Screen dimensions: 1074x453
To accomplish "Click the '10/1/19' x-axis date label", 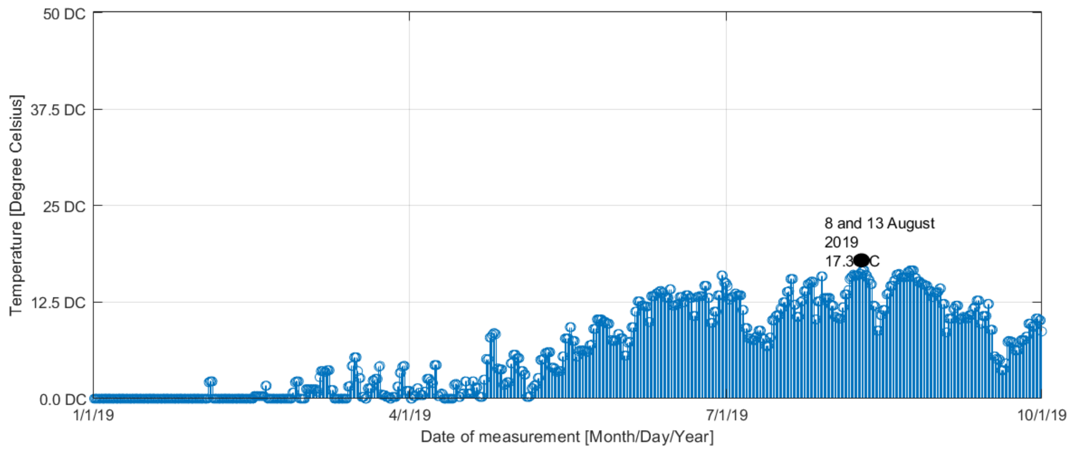I will click(1042, 415).
